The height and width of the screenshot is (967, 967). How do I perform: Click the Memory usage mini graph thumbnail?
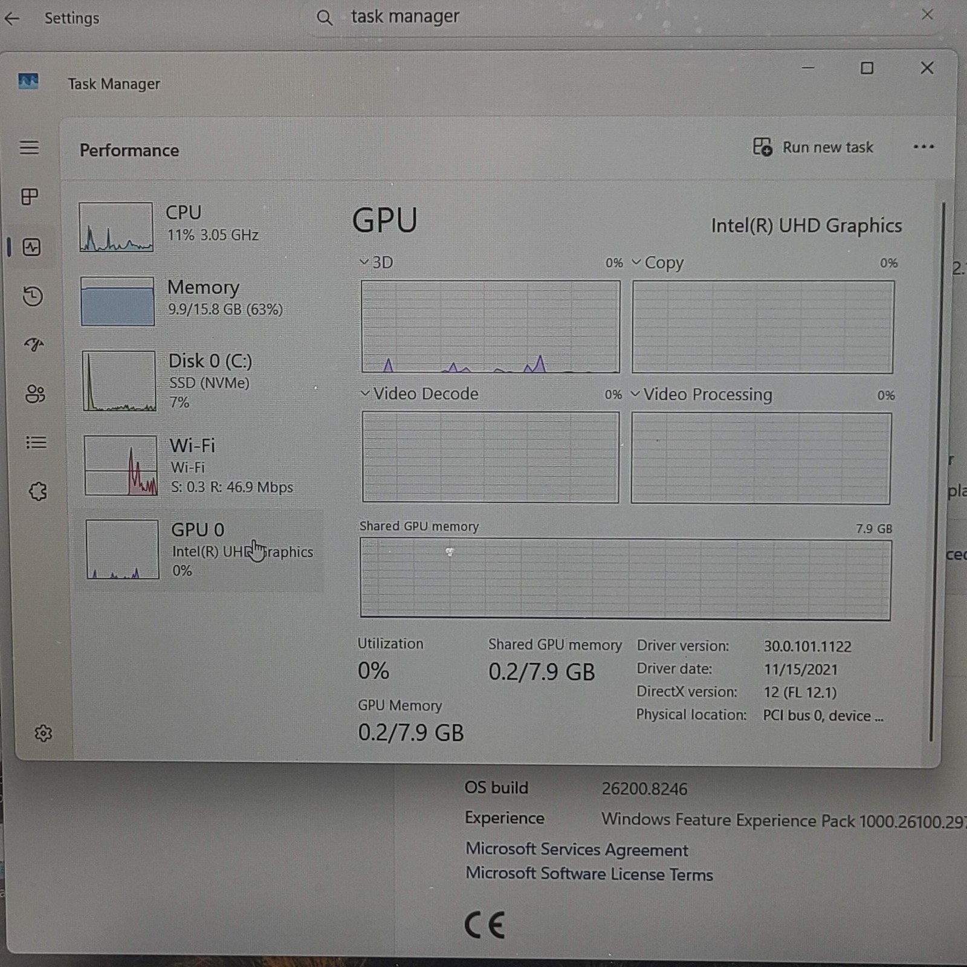click(117, 301)
